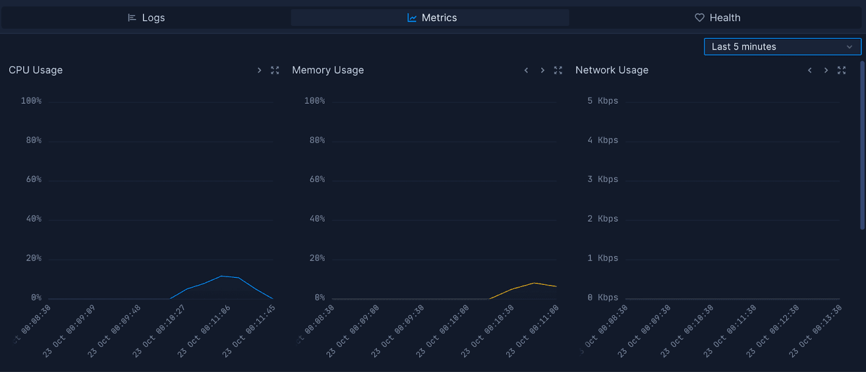Click the next arrow on CPU Usage chart

point(259,70)
